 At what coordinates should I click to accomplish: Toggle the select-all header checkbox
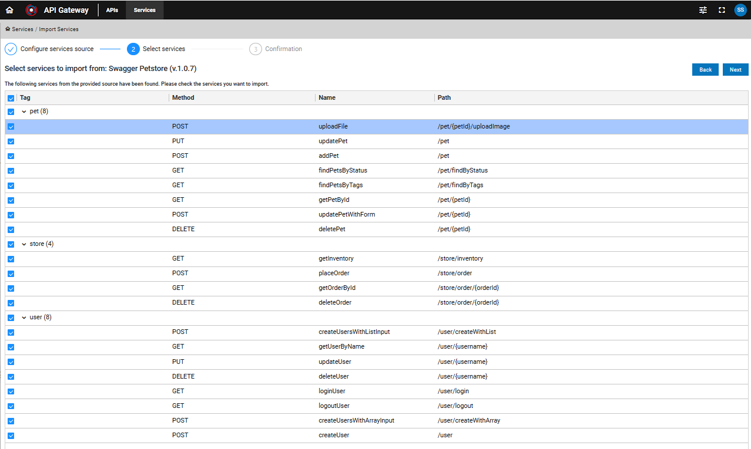(11, 98)
